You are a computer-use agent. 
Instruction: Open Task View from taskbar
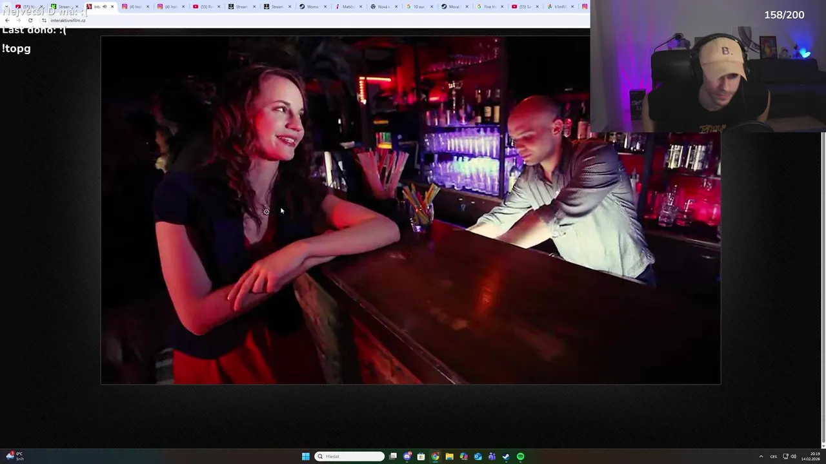click(393, 456)
